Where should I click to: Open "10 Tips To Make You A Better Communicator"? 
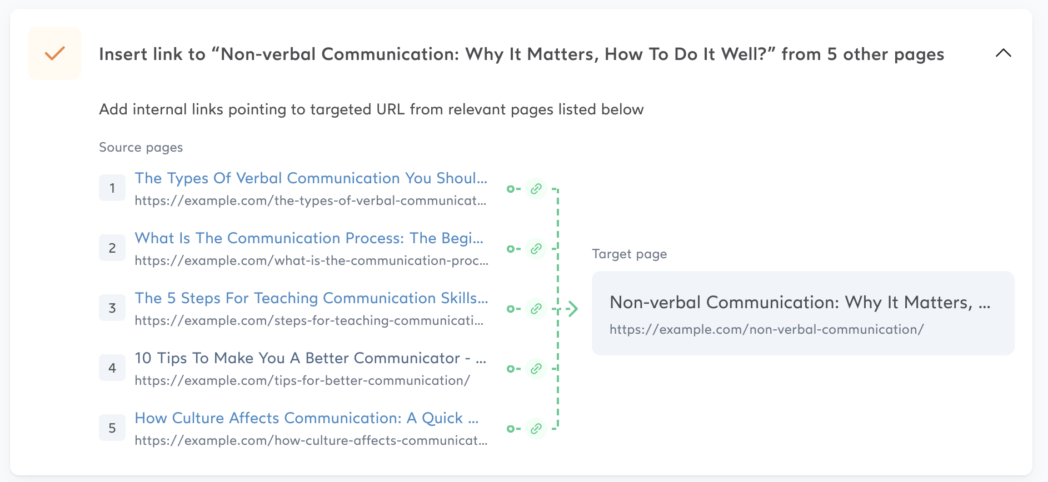(x=311, y=358)
